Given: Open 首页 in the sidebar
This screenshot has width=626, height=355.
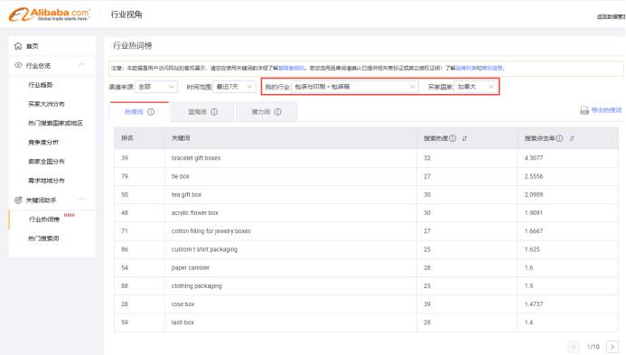Looking at the screenshot, I should tap(33, 46).
